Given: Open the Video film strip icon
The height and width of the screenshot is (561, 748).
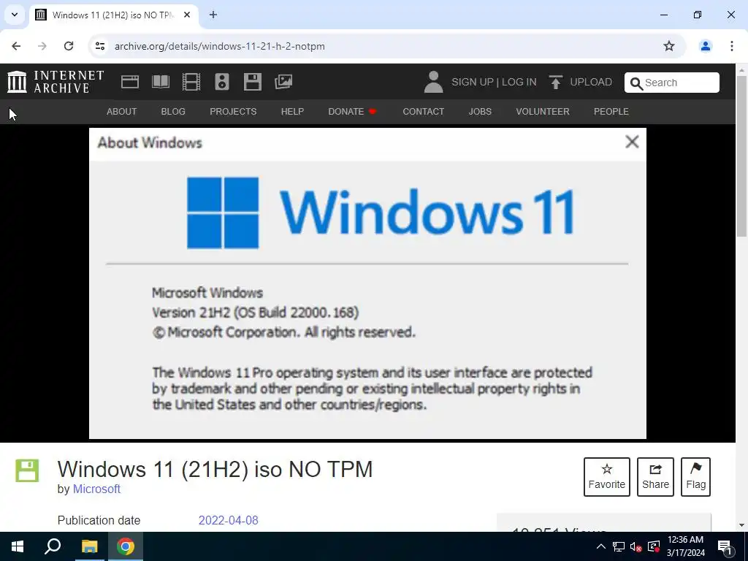Looking at the screenshot, I should coord(191,82).
